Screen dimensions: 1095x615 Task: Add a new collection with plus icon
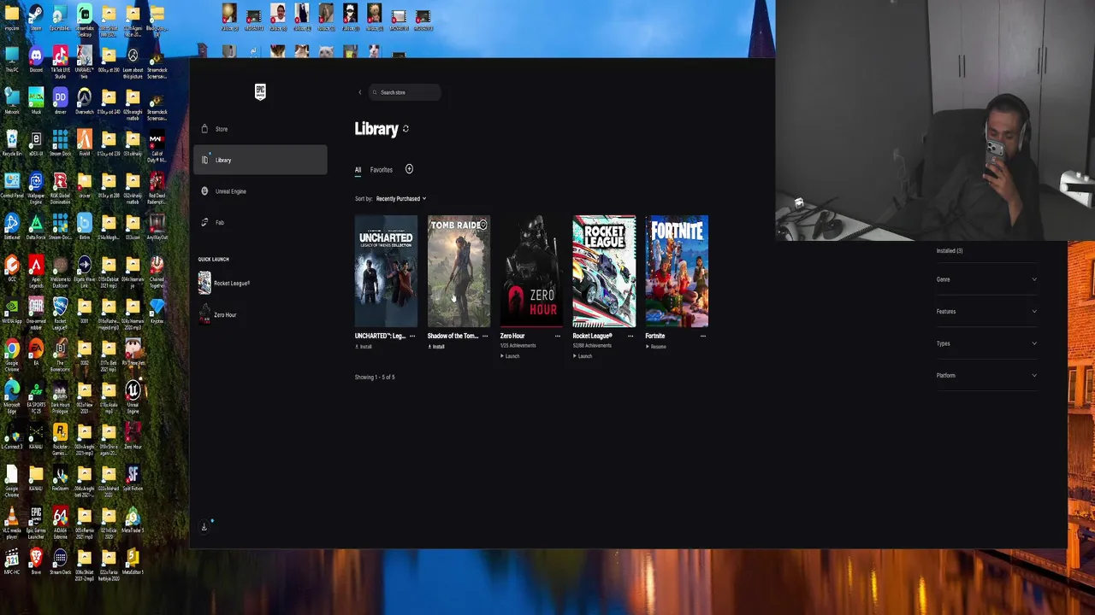coord(409,169)
